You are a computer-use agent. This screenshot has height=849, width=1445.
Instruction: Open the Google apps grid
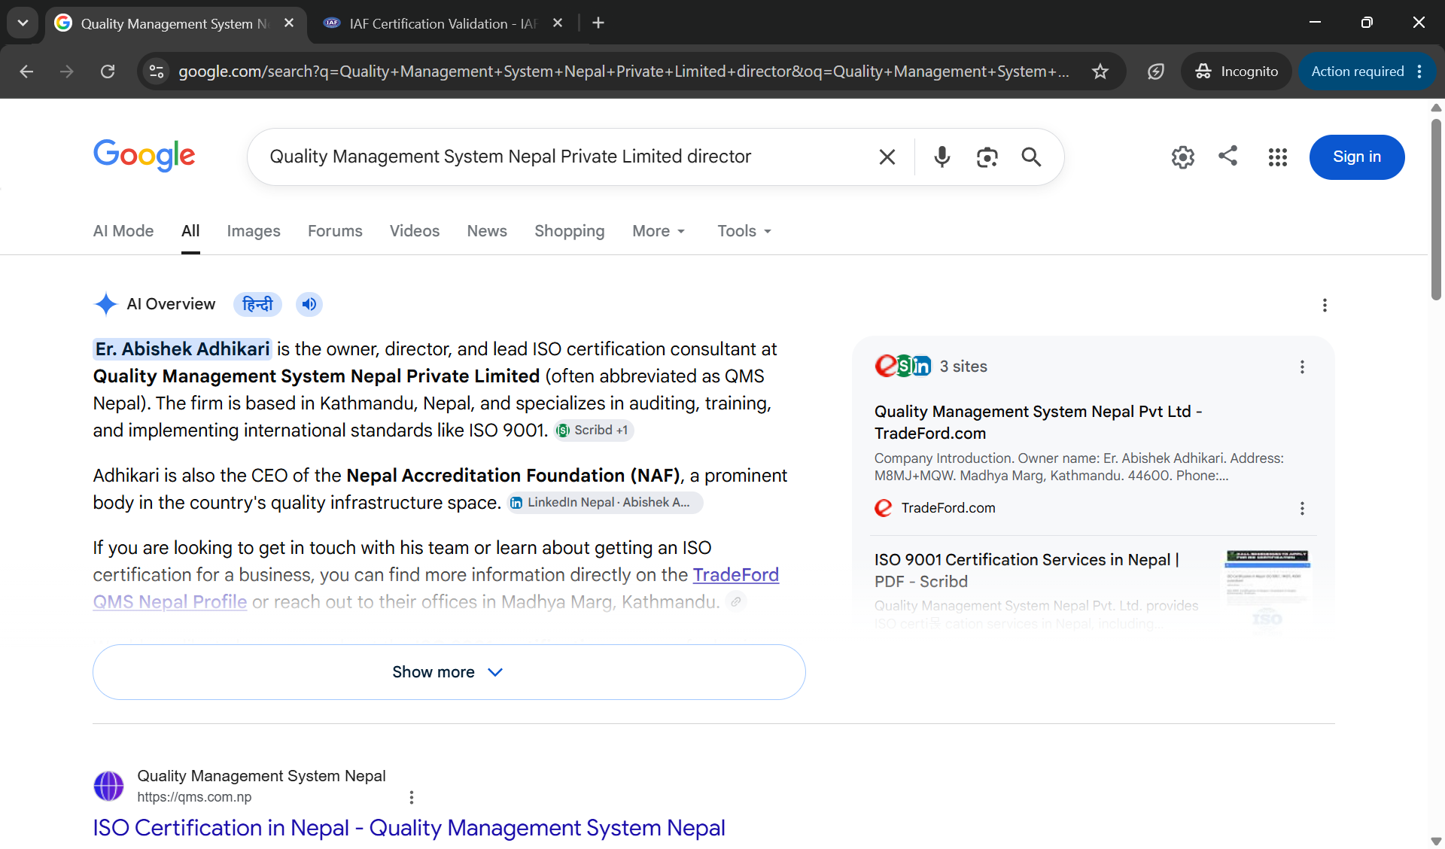coord(1278,157)
